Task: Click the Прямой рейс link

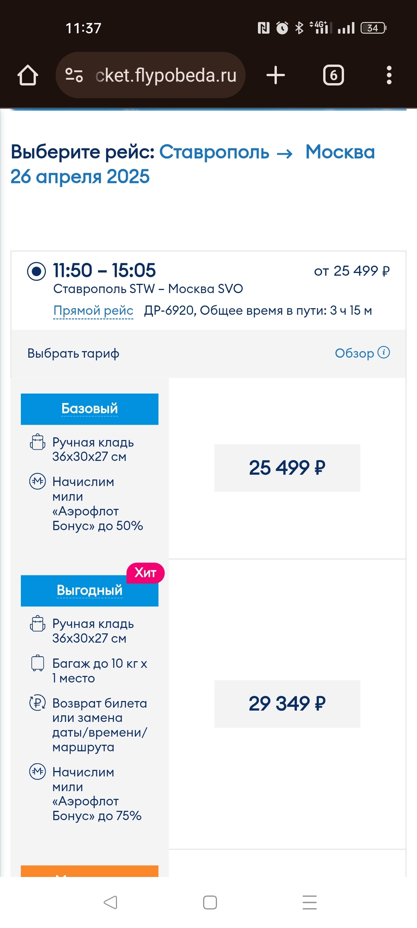Action: [x=93, y=310]
